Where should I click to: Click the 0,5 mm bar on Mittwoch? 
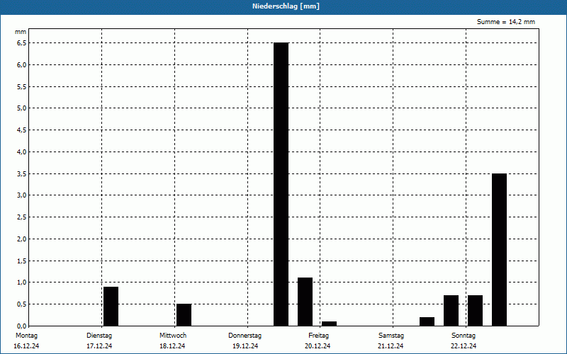click(184, 315)
